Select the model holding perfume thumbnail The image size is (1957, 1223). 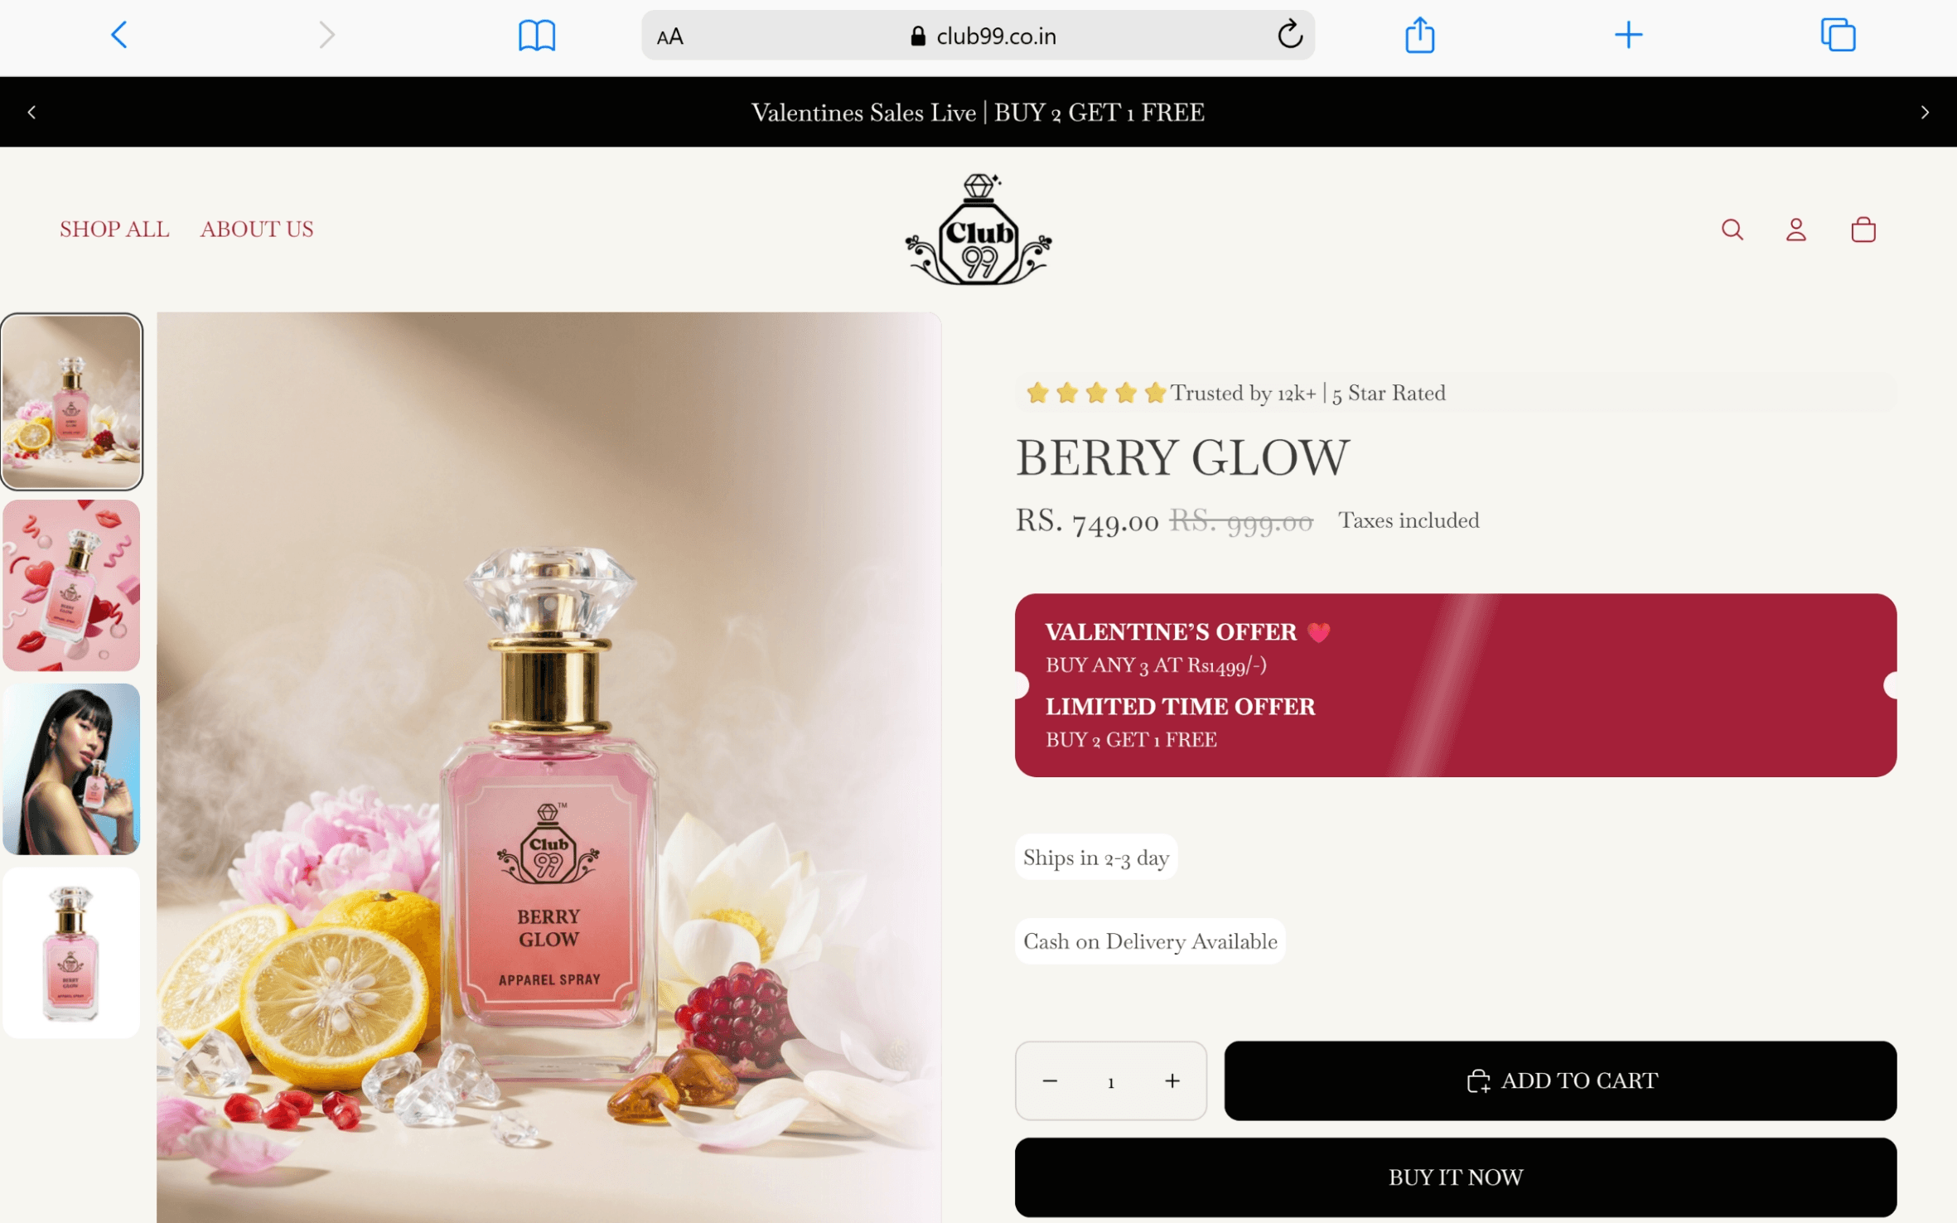point(71,769)
